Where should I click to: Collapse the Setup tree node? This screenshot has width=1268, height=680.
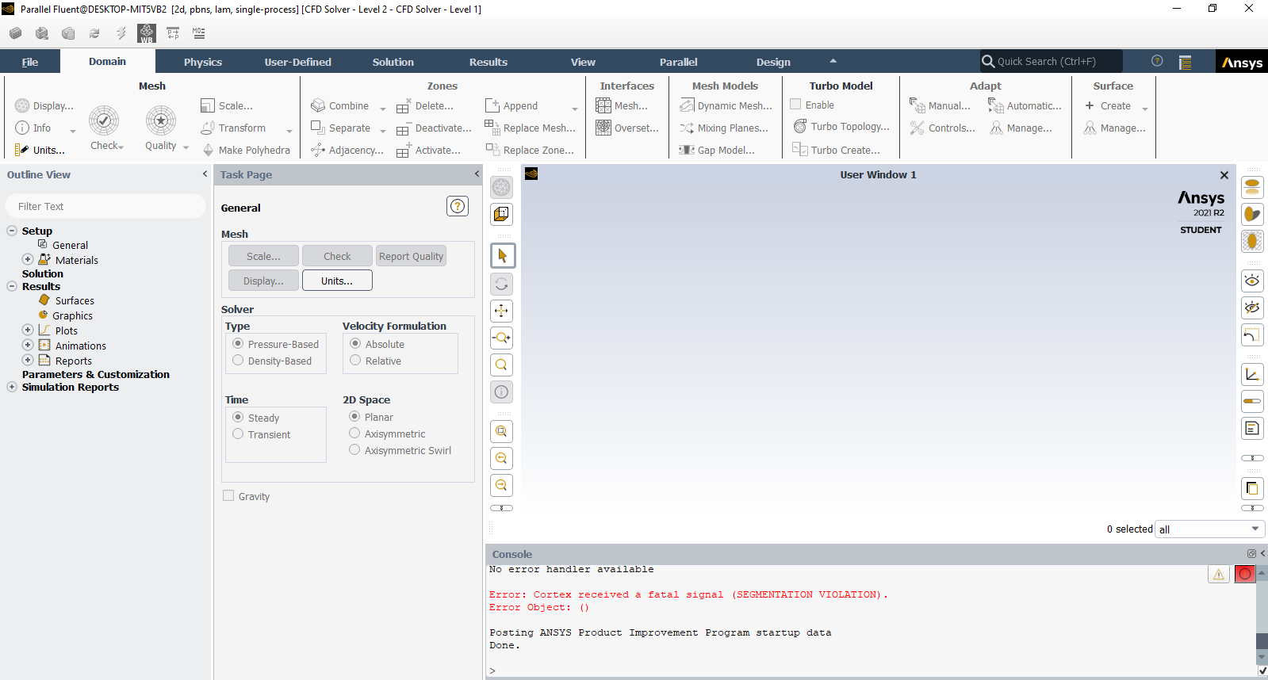pyautogui.click(x=12, y=231)
